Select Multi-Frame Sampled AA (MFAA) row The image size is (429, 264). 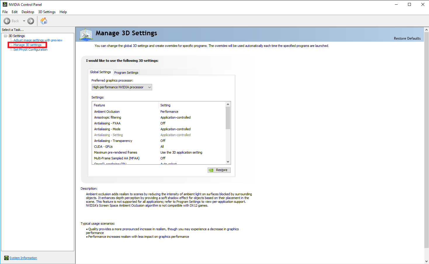(x=159, y=158)
